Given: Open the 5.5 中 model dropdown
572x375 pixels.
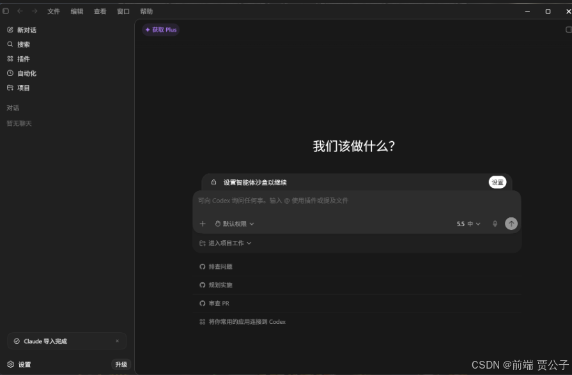Looking at the screenshot, I should tap(468, 224).
